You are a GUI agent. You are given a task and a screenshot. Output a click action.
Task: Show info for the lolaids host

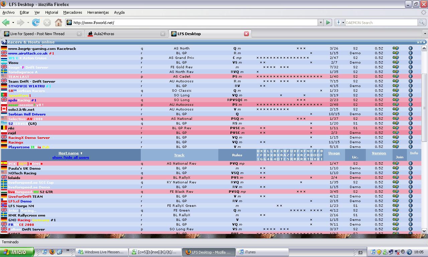point(410,178)
